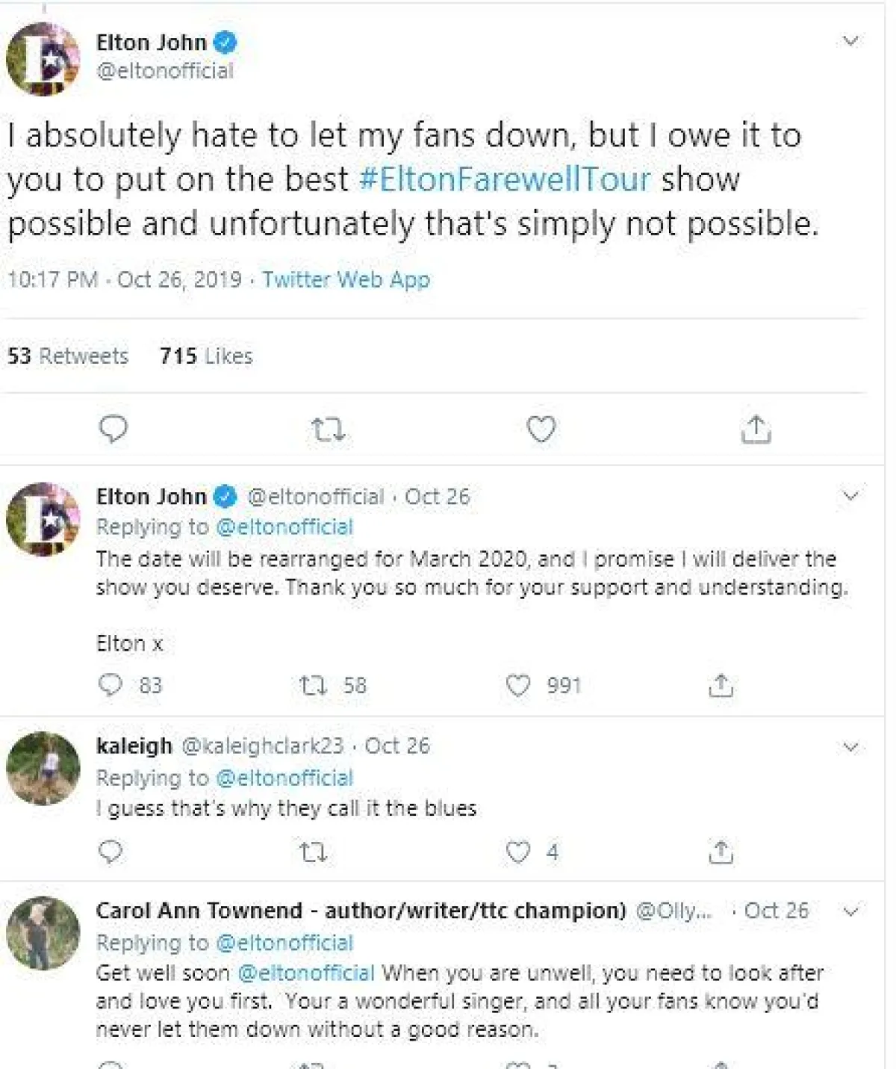Open reply on the 'date will be rearranged' tweet

coord(111,685)
